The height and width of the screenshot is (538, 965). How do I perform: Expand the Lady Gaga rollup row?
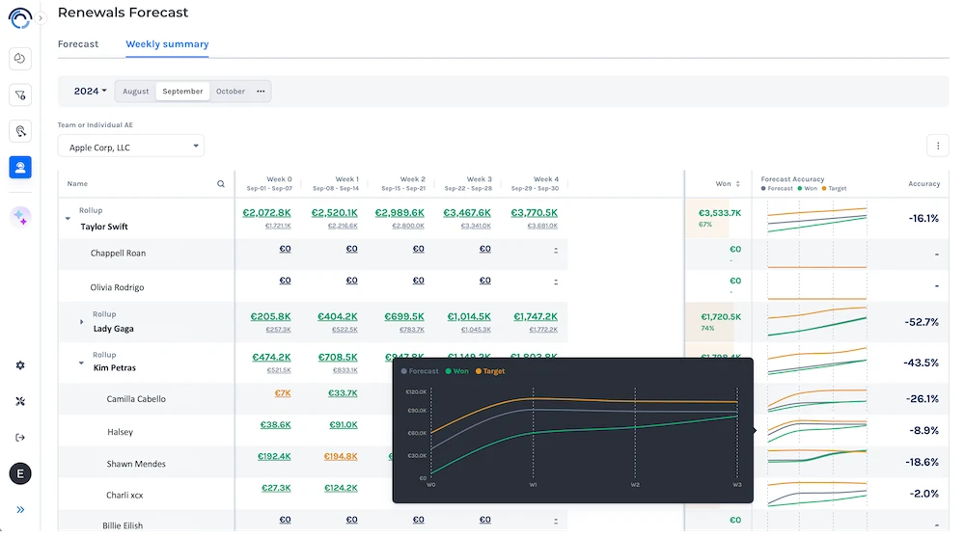coord(81,322)
